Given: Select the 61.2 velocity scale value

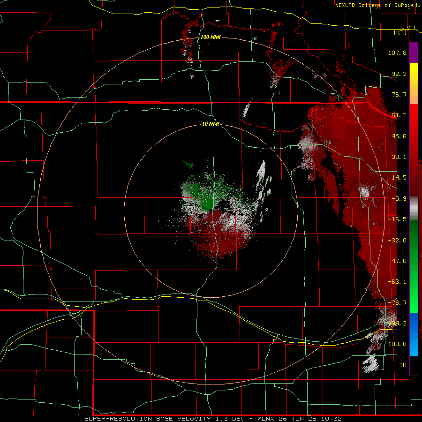Looking at the screenshot, I should click(x=399, y=115).
